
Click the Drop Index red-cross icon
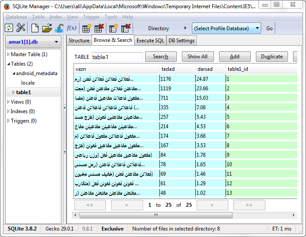click(x=126, y=28)
